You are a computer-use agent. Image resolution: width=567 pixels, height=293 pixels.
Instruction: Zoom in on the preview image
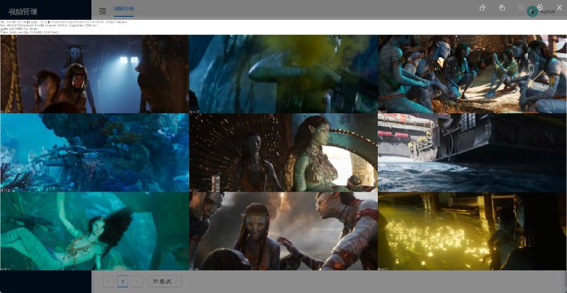[x=540, y=8]
